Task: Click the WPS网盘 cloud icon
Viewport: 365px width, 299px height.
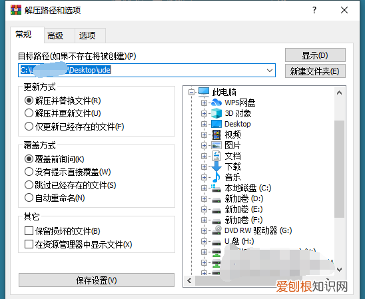Action: pos(216,103)
